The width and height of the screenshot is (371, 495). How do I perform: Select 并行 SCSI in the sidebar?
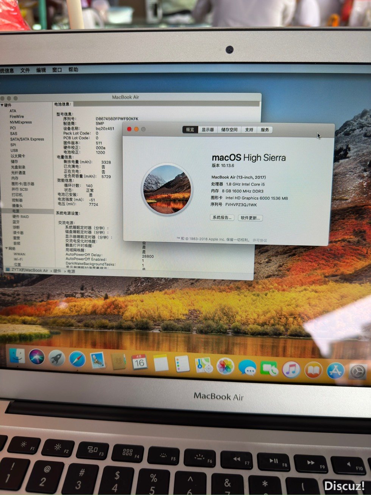20,189
